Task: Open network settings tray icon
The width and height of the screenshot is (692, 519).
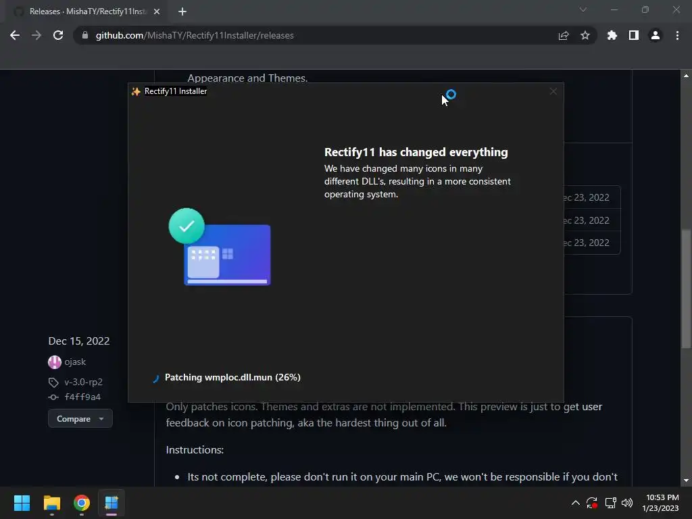Action: pyautogui.click(x=610, y=503)
